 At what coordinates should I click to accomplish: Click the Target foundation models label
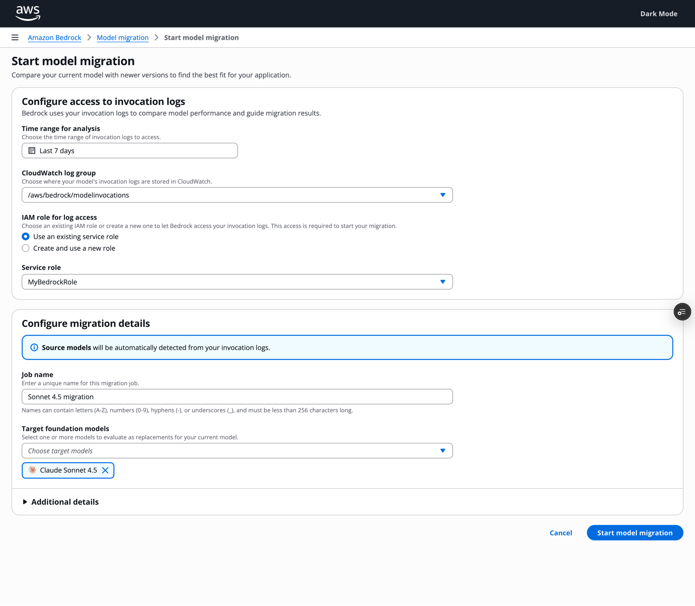pyautogui.click(x=65, y=429)
